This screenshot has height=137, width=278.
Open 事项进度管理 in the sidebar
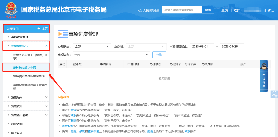(x=20, y=37)
